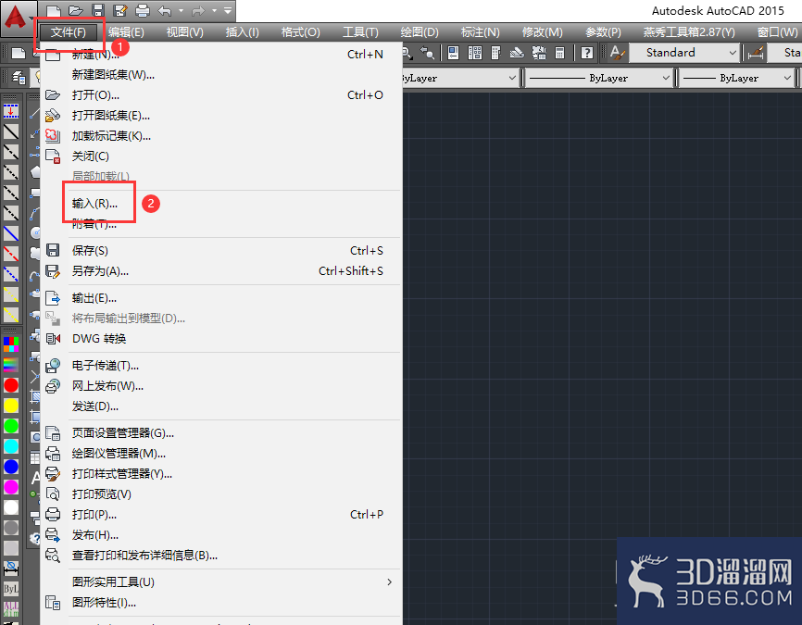Open the 工具(T) menu

point(360,31)
